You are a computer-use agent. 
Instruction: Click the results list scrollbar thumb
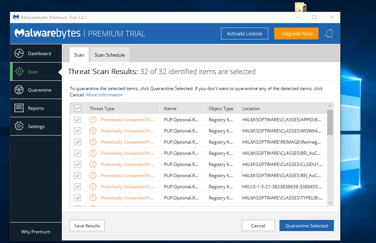[x=330, y=122]
